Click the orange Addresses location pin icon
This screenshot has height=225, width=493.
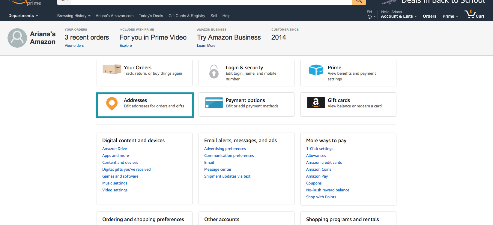point(112,104)
